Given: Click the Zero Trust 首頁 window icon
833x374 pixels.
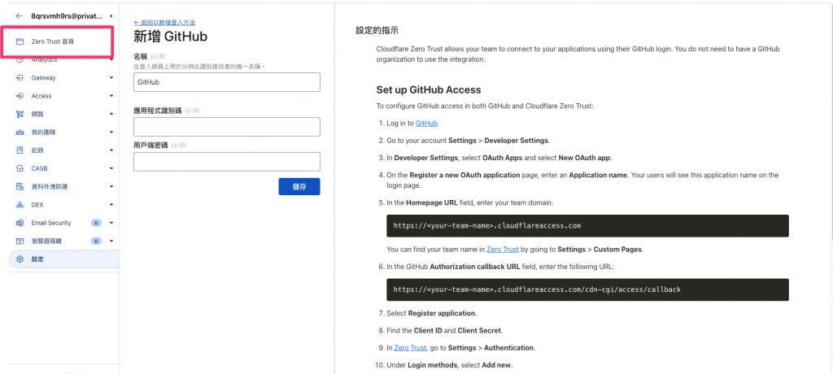Looking at the screenshot, I should [x=20, y=41].
